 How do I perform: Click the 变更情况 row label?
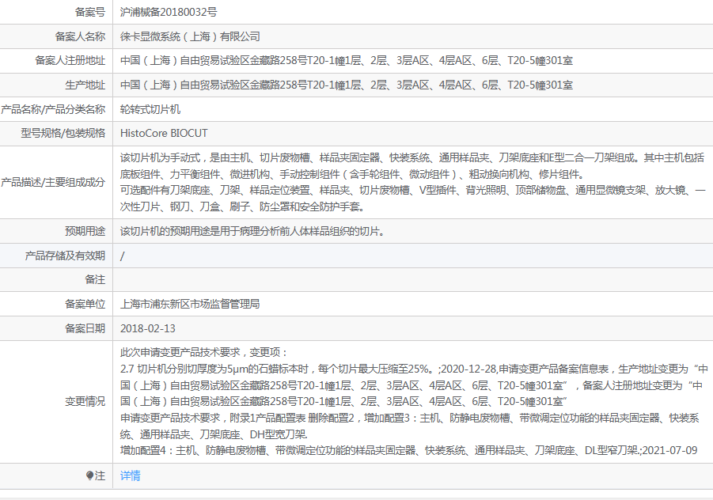click(x=85, y=401)
